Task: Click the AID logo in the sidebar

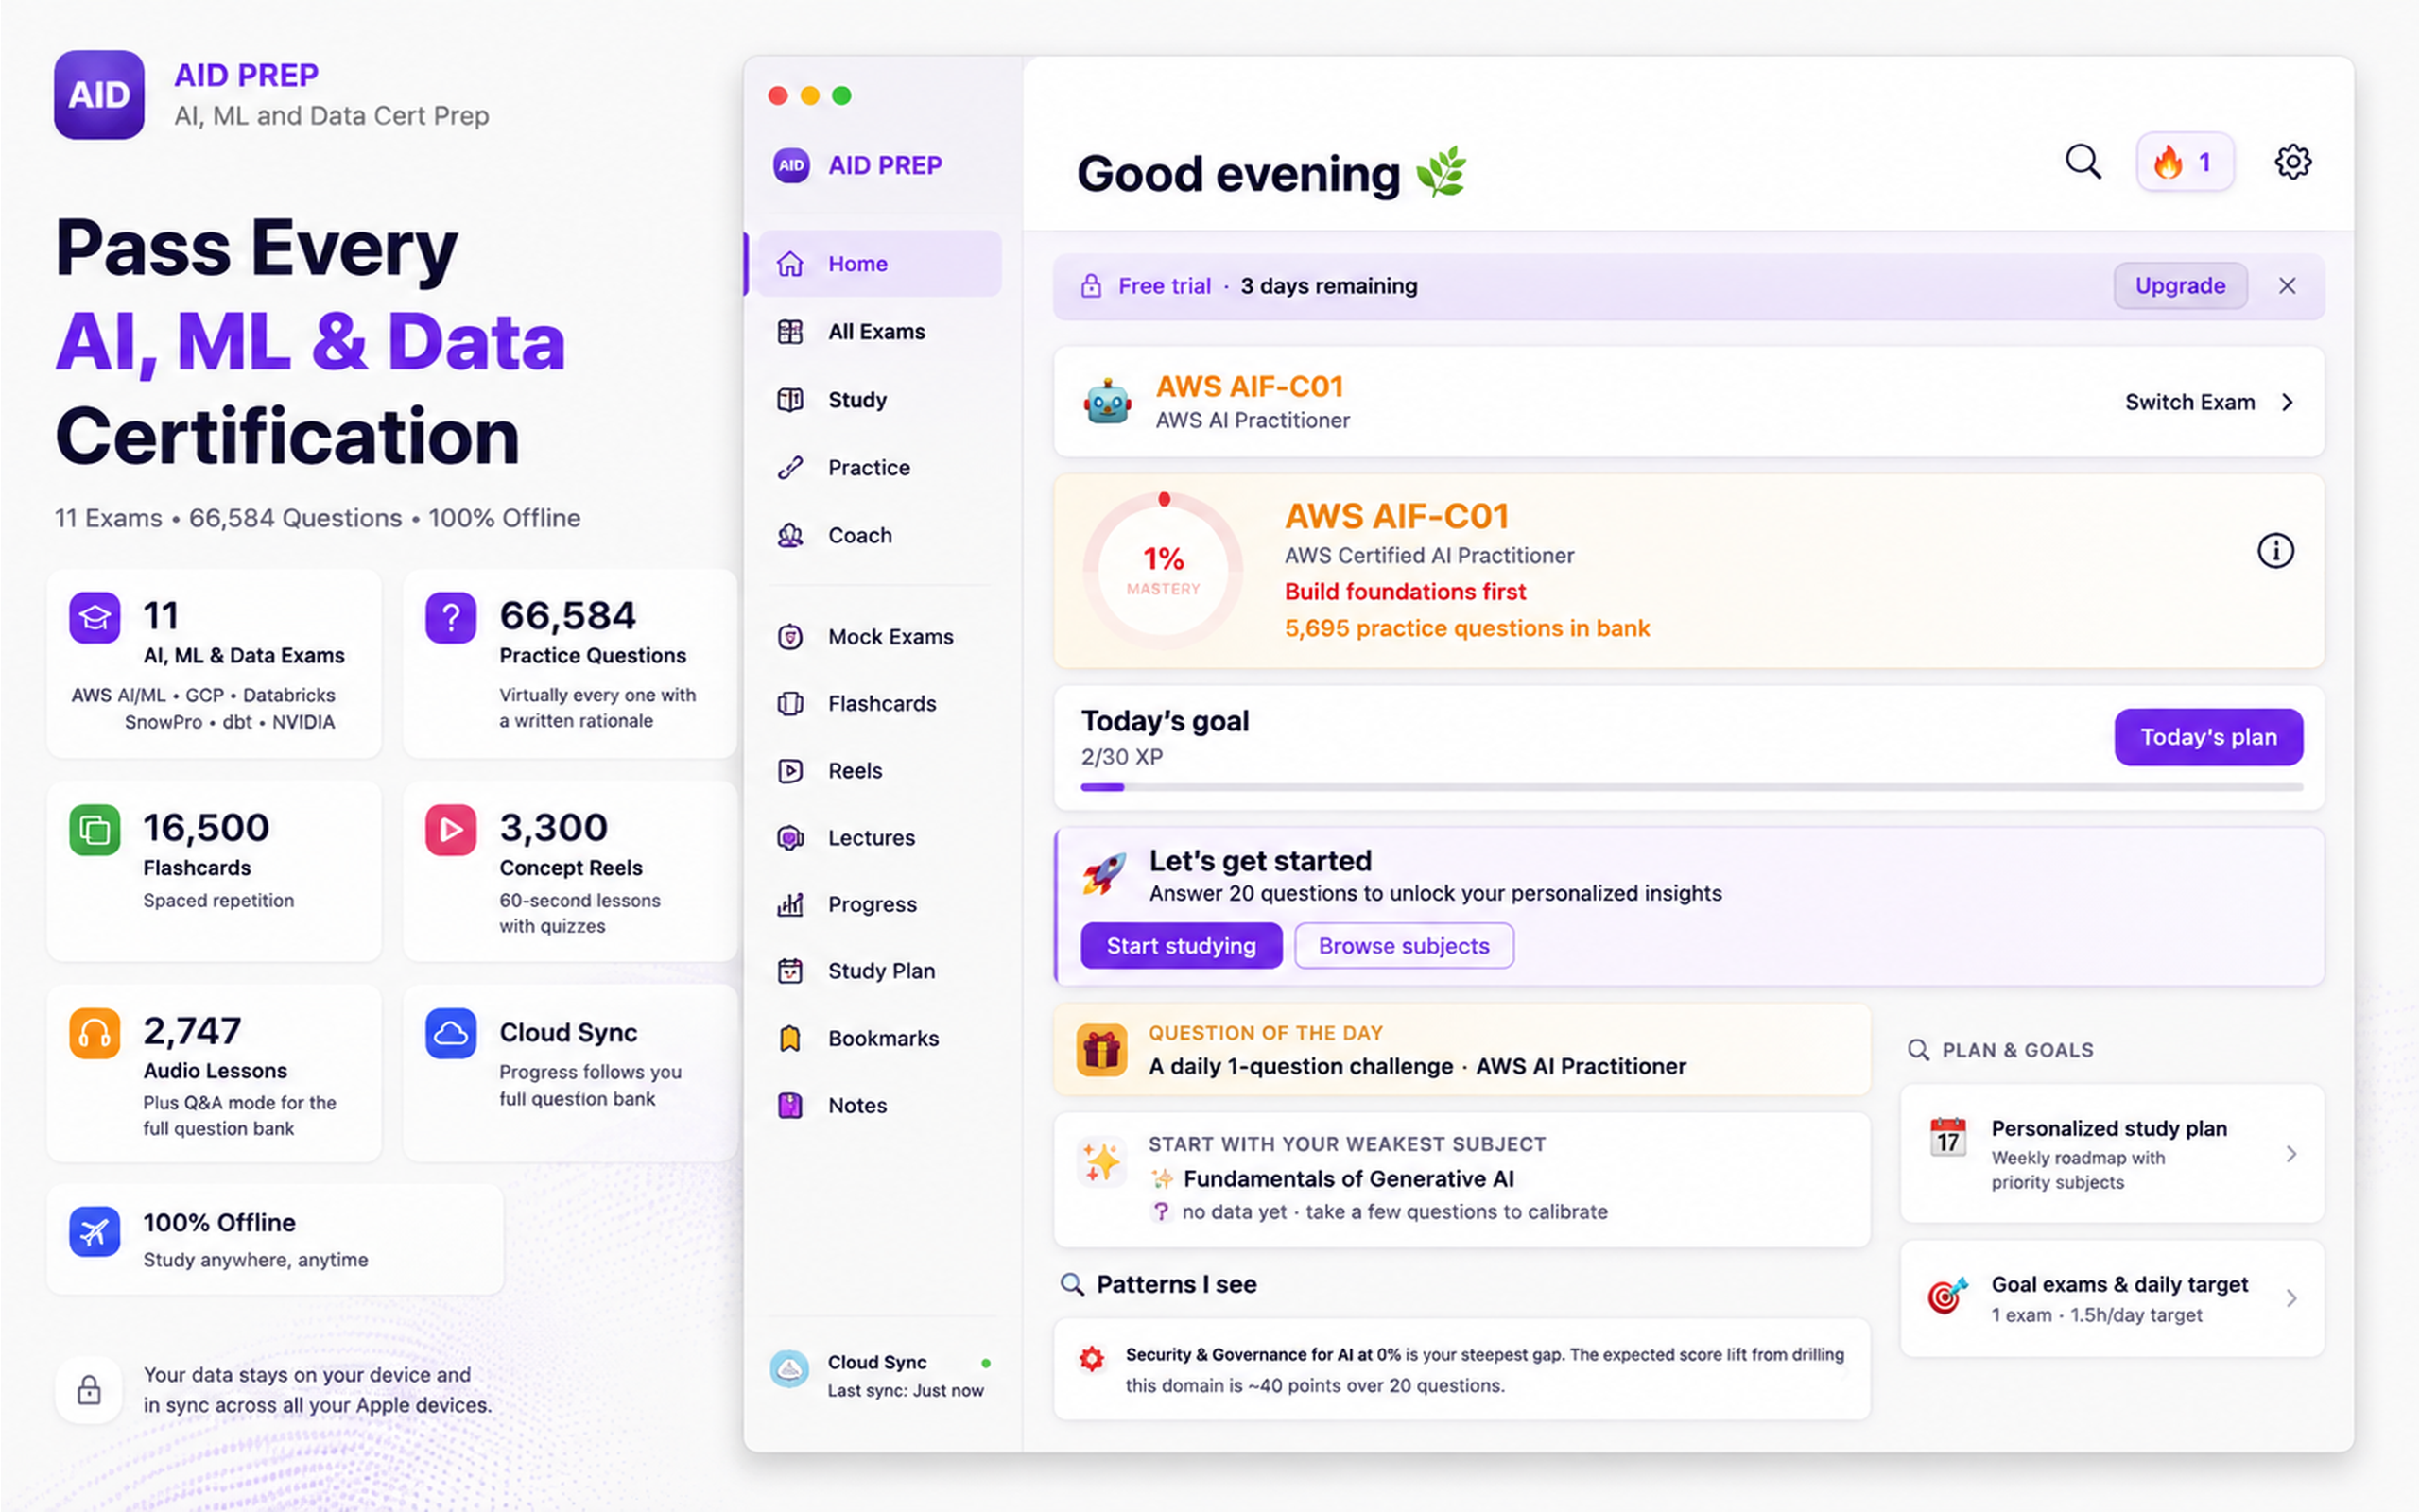Action: pyautogui.click(x=791, y=165)
